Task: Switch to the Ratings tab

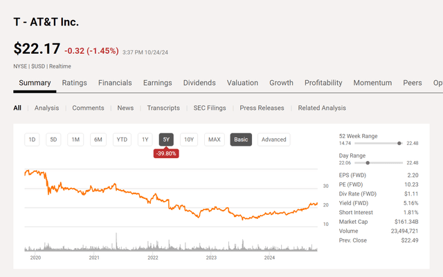Action: [x=74, y=83]
